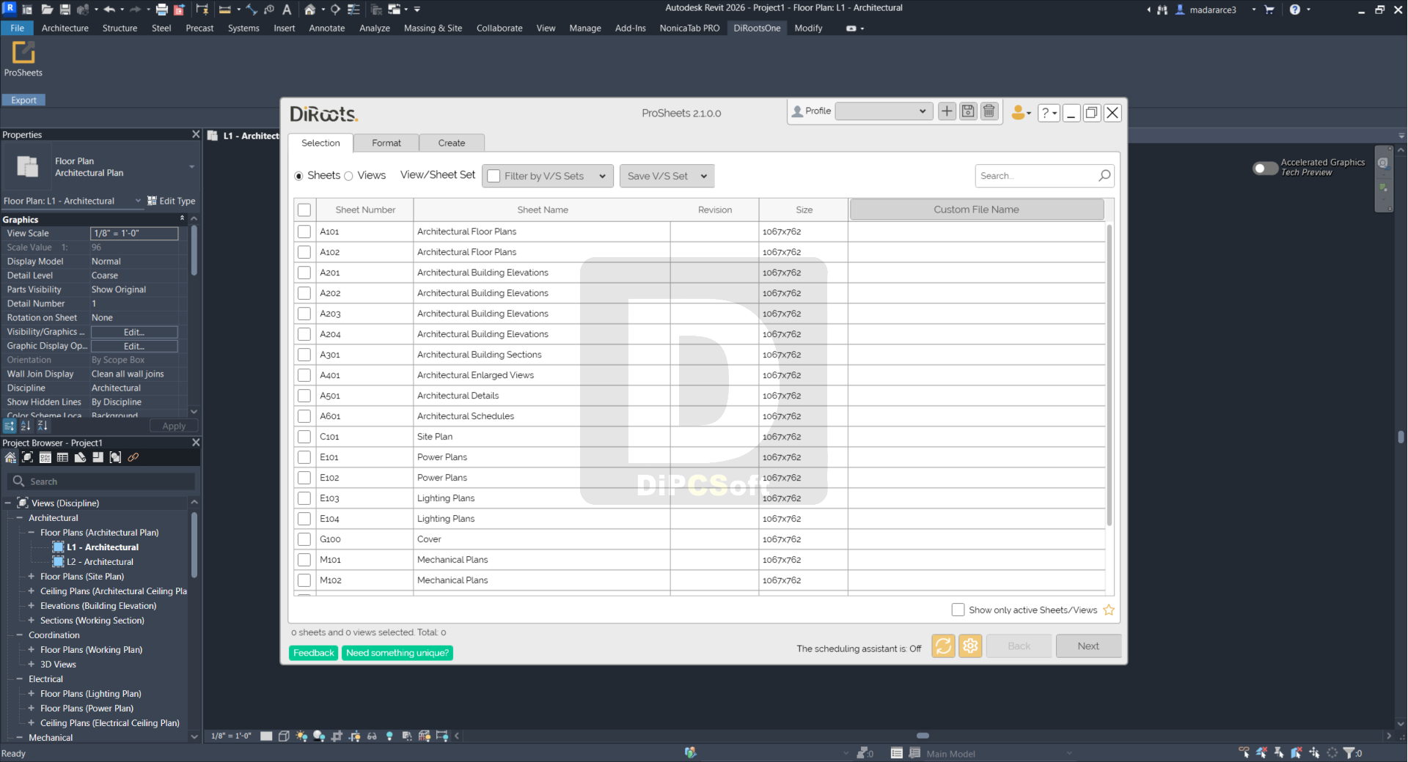This screenshot has height=762, width=1408.
Task: Toggle the Accelerated Graphics Tech Preview switch
Action: point(1265,169)
